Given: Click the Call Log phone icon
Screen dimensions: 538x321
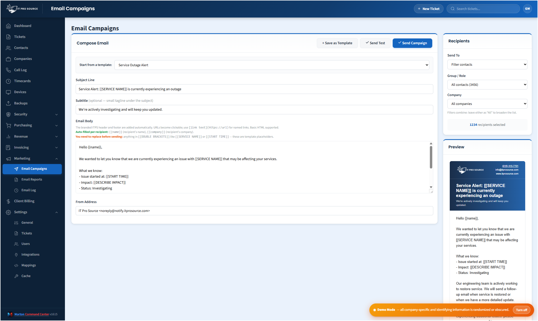Looking at the screenshot, I should (x=8, y=70).
